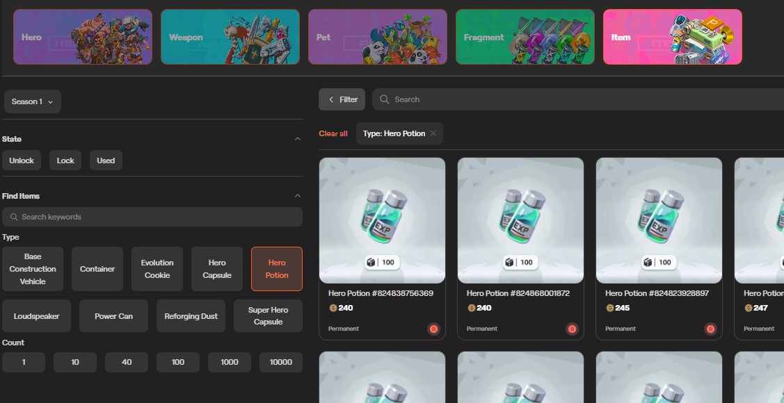Click the title Hero Potion #824868001872
The width and height of the screenshot is (784, 403).
click(518, 293)
